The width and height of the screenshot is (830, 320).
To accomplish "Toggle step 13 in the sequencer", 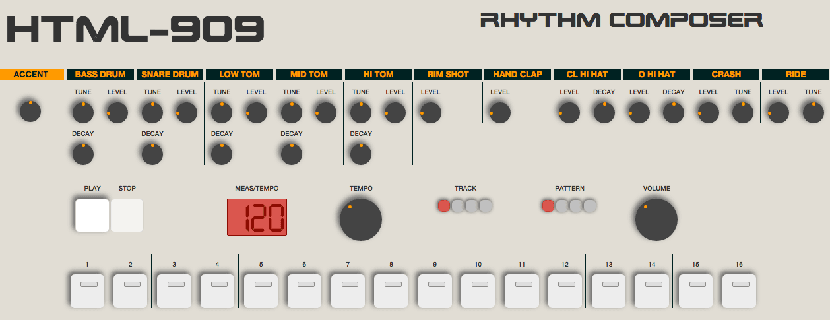I will pyautogui.click(x=608, y=292).
